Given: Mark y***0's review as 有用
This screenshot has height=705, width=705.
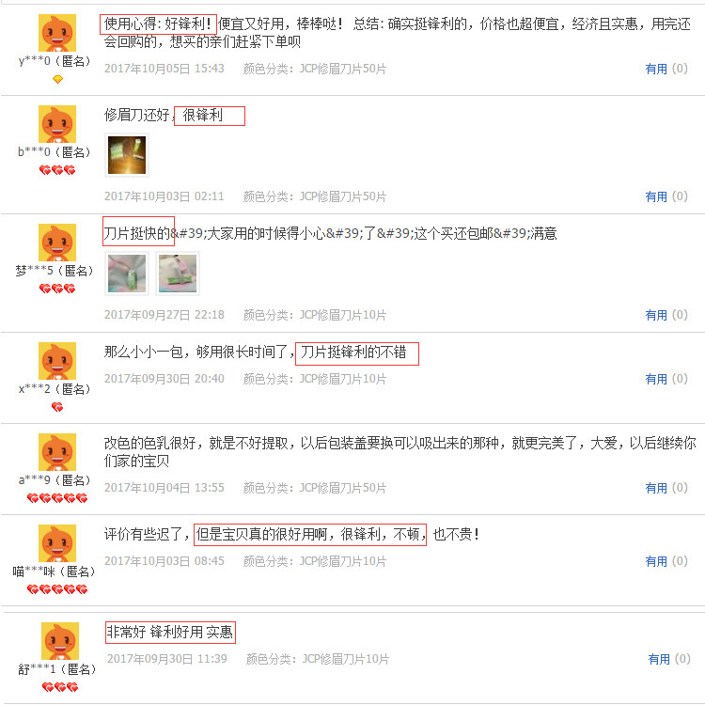Looking at the screenshot, I should (x=666, y=69).
